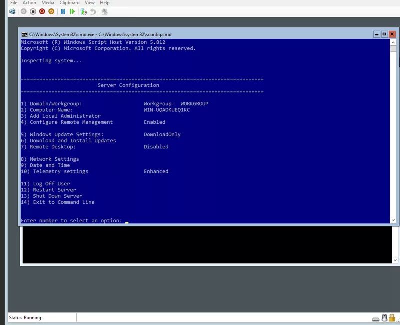The height and width of the screenshot is (325, 400).
Task: Close the sconfig.cmd window
Action: coord(392,34)
